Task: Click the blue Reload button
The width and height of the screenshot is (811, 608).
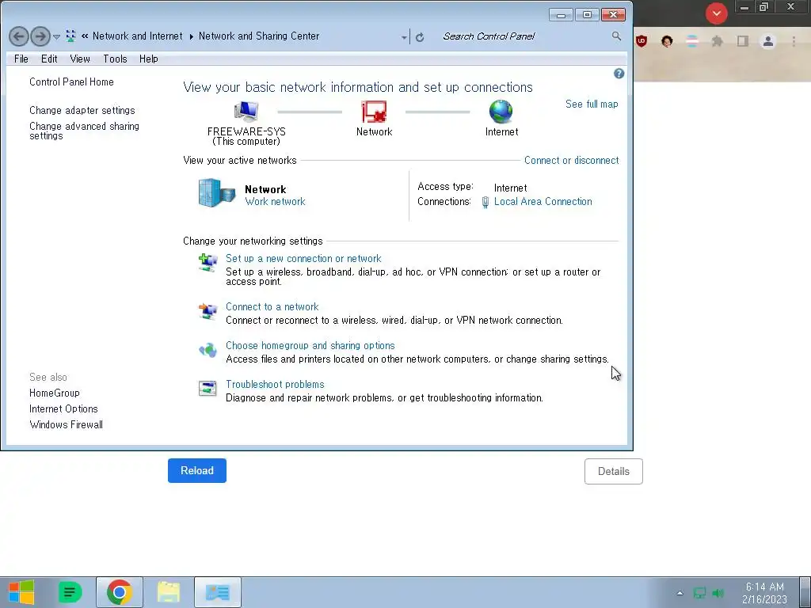Action: click(197, 470)
